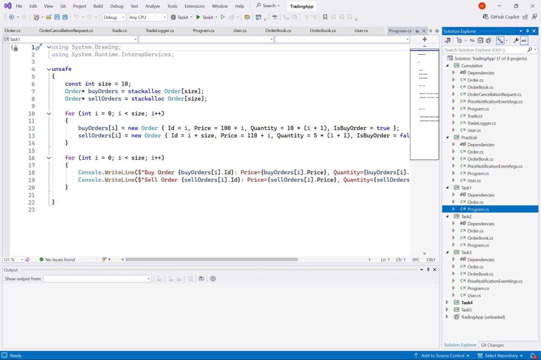The height and width of the screenshot is (360, 541).
Task: Open Properties wrench icon in Solution Explorer
Action: pyautogui.click(x=516, y=41)
